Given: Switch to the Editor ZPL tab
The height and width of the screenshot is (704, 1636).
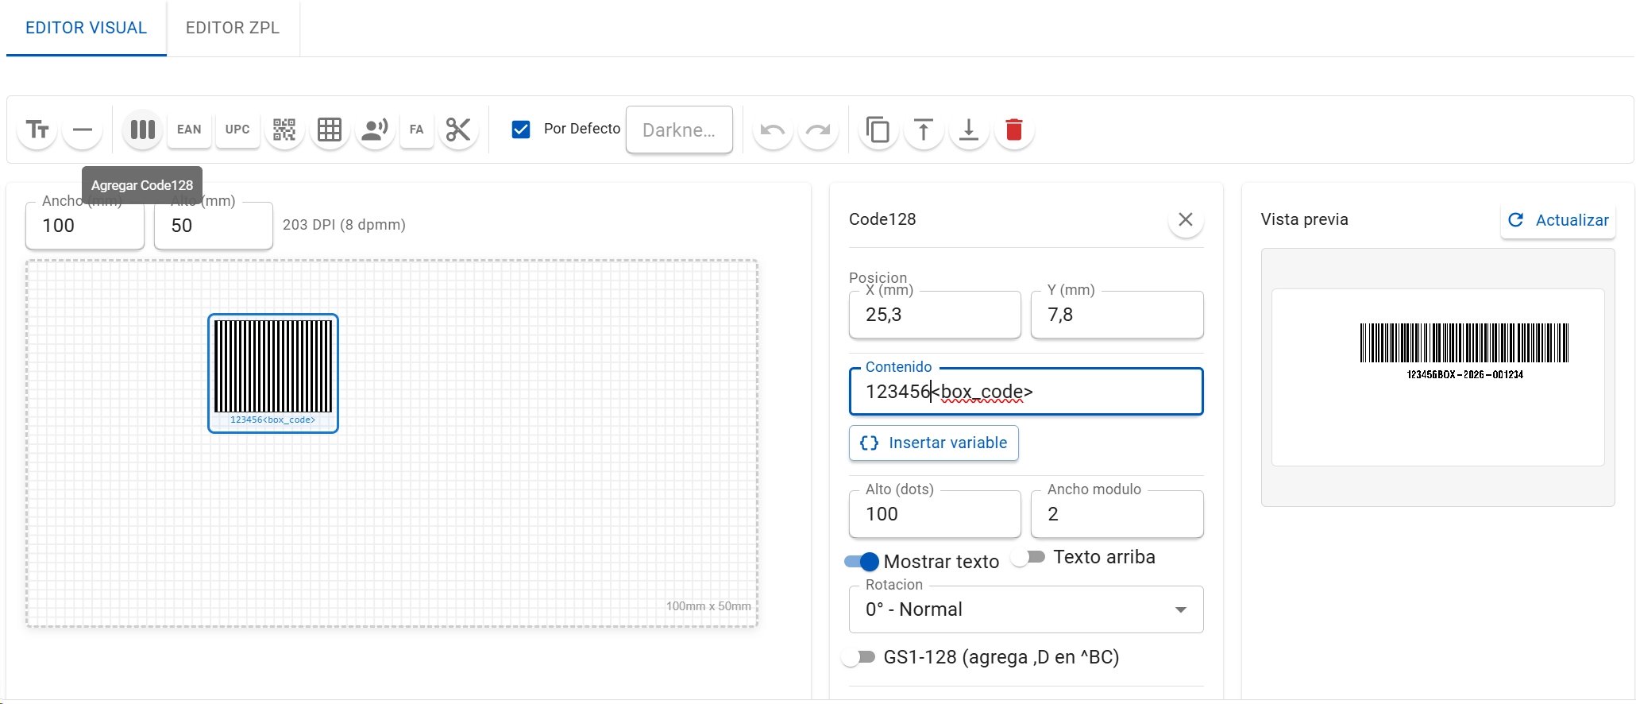Looking at the screenshot, I should (233, 28).
